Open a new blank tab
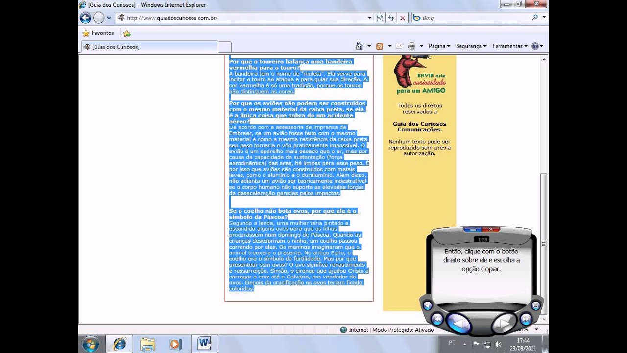Screen dimensions: 627x353 224,47
